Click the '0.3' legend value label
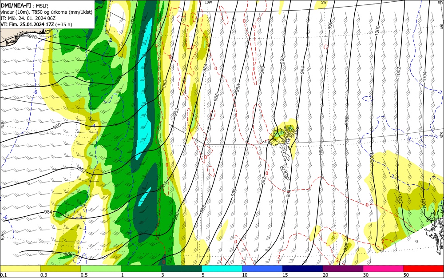Viewport: 444px width, 278px height. [x=44, y=275]
